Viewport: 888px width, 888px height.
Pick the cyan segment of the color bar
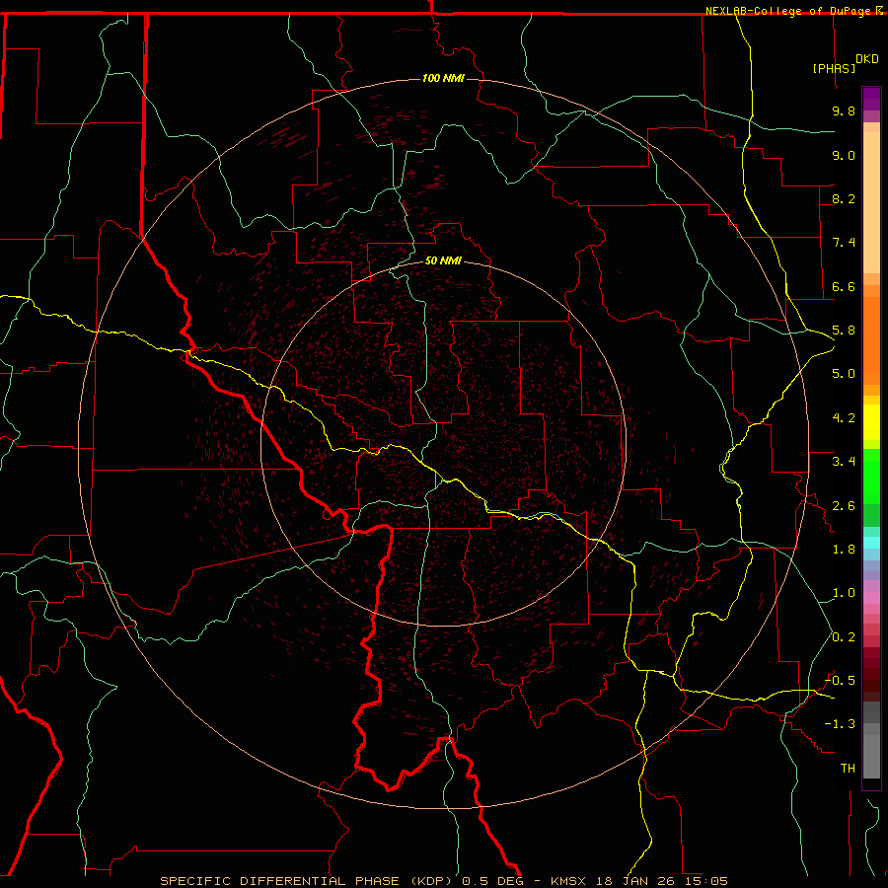coord(871,543)
